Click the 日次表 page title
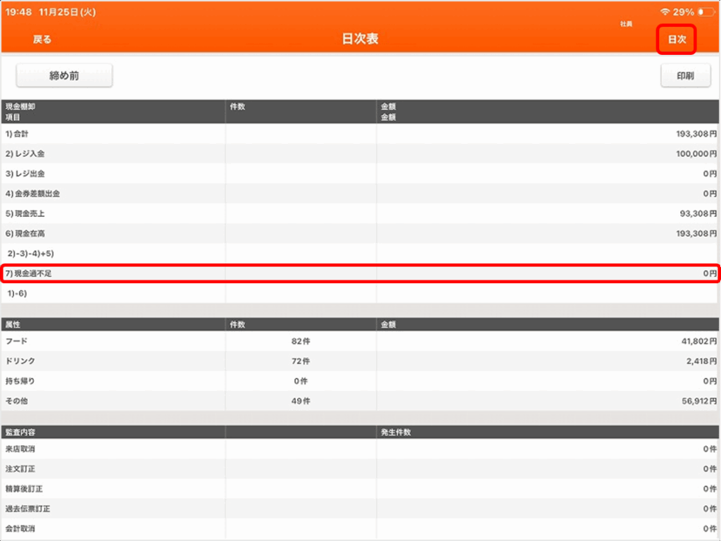Image resolution: width=721 pixels, height=541 pixels. tap(360, 39)
